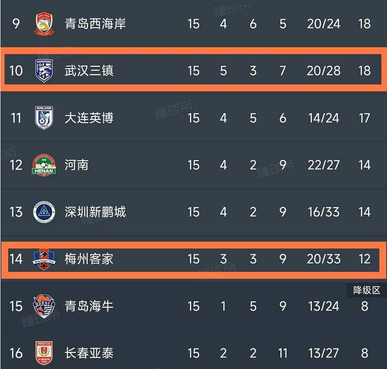The image size is (387, 369).
Task: Click the 武汉三镇 team crest
Action: tap(44, 71)
